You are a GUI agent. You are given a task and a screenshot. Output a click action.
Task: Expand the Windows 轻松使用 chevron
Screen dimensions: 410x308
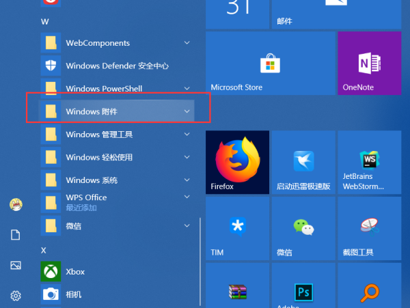tap(187, 157)
